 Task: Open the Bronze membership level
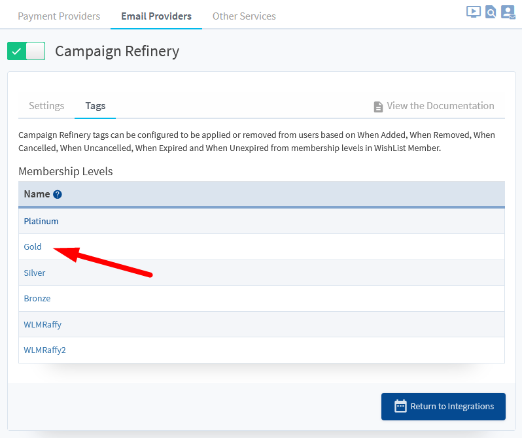coord(37,299)
